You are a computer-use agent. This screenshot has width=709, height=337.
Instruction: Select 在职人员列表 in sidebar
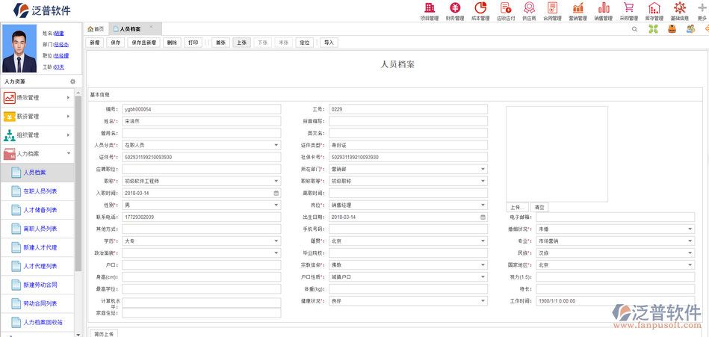[40, 191]
